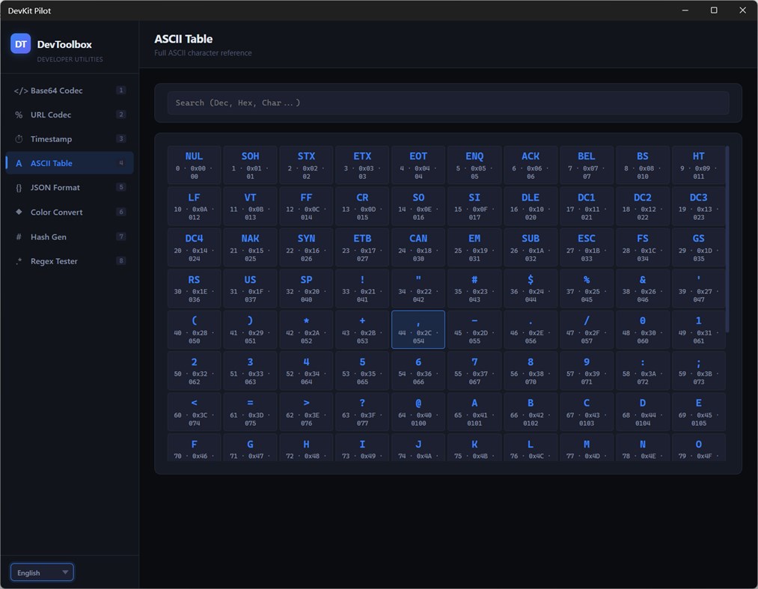Click the letter F cell 0x46
This screenshot has width=758, height=589.
pyautogui.click(x=195, y=448)
